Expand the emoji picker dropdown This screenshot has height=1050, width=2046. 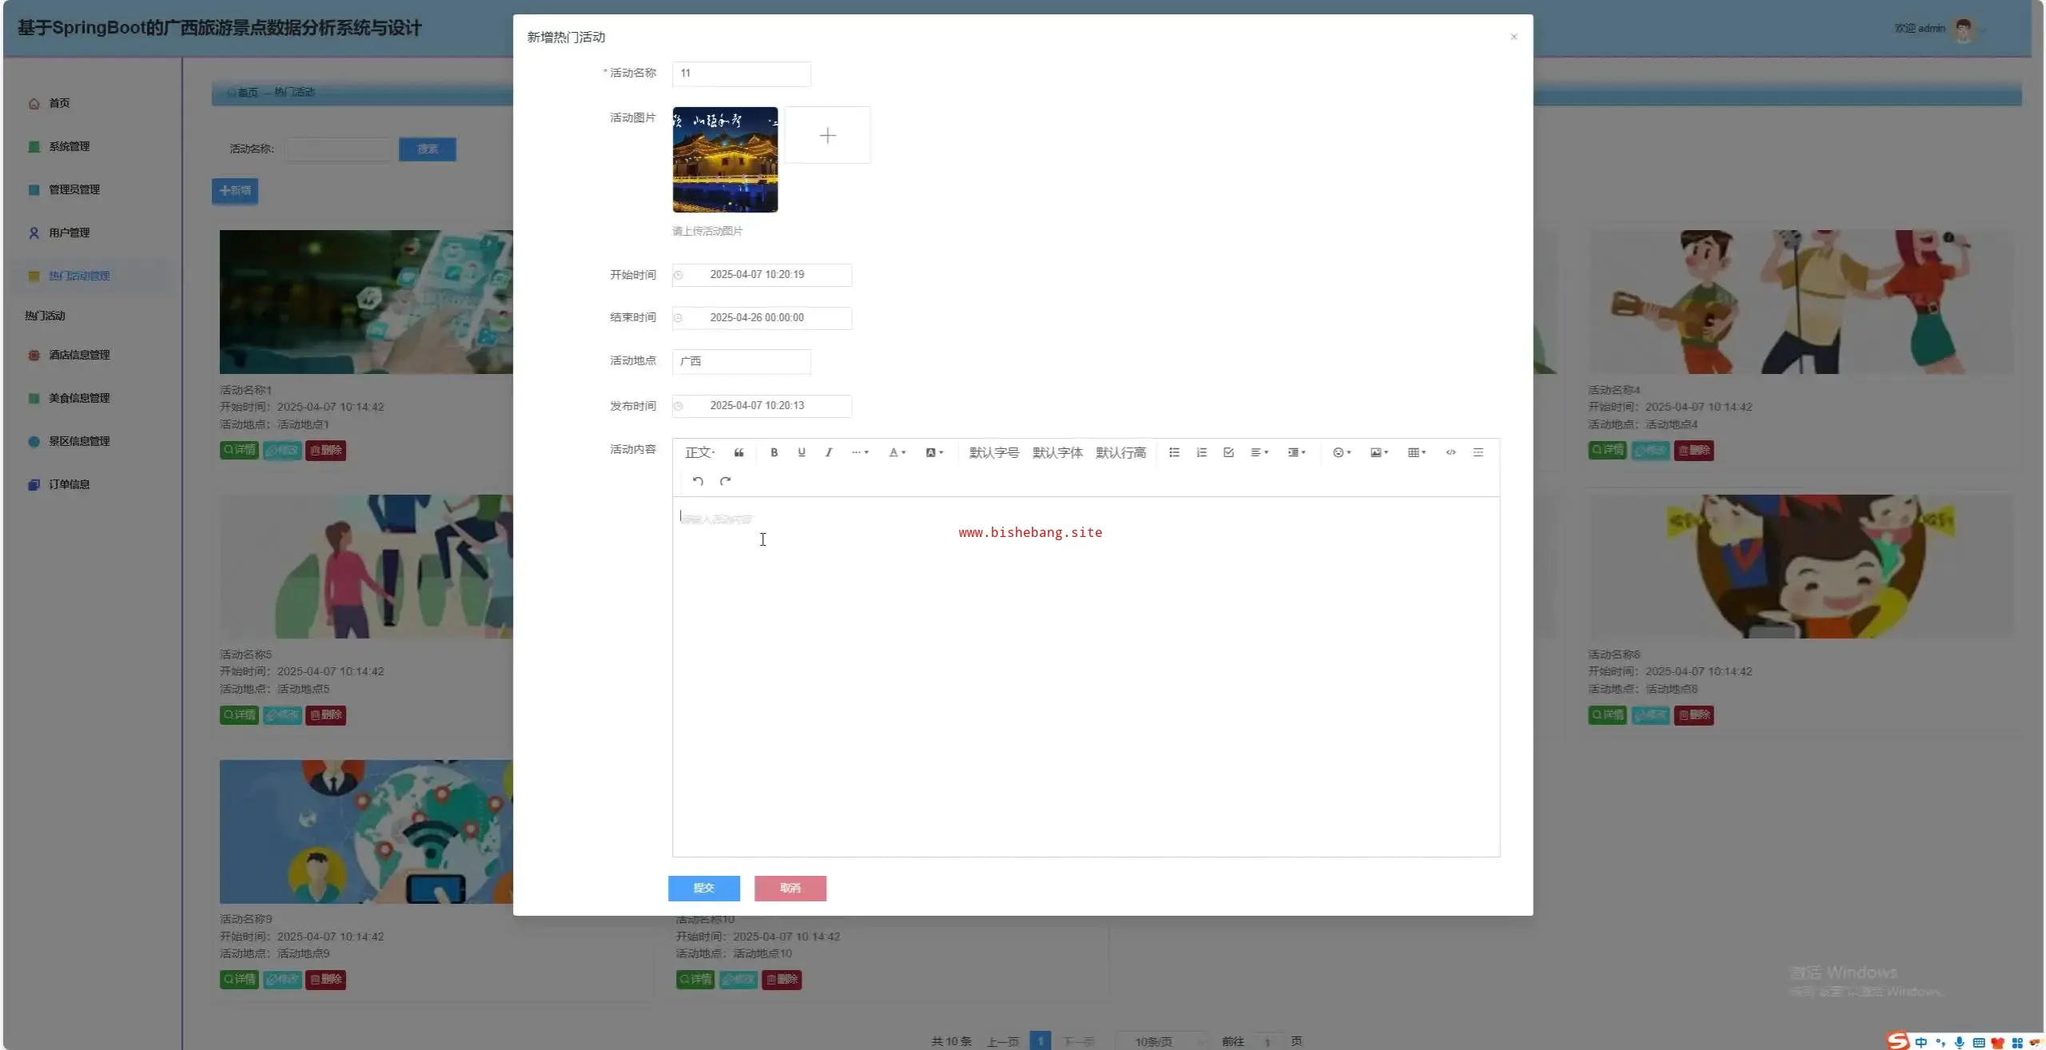click(x=1341, y=452)
